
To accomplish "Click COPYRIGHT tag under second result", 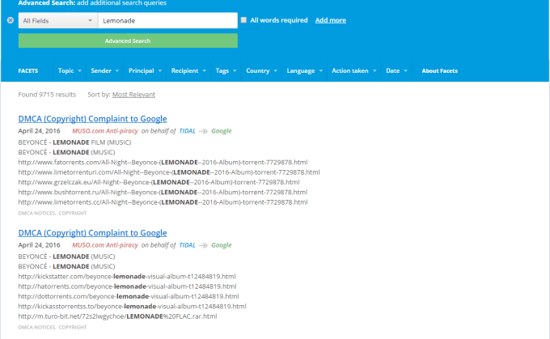I will pyautogui.click(x=73, y=327).
